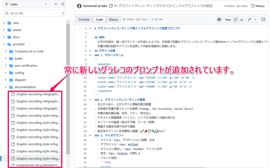Open the Sunwood-ai-labs author link
Screen dimensions: 270x168
[95, 6]
